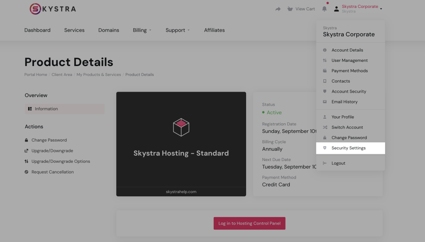Open the Domains menu item

click(109, 30)
